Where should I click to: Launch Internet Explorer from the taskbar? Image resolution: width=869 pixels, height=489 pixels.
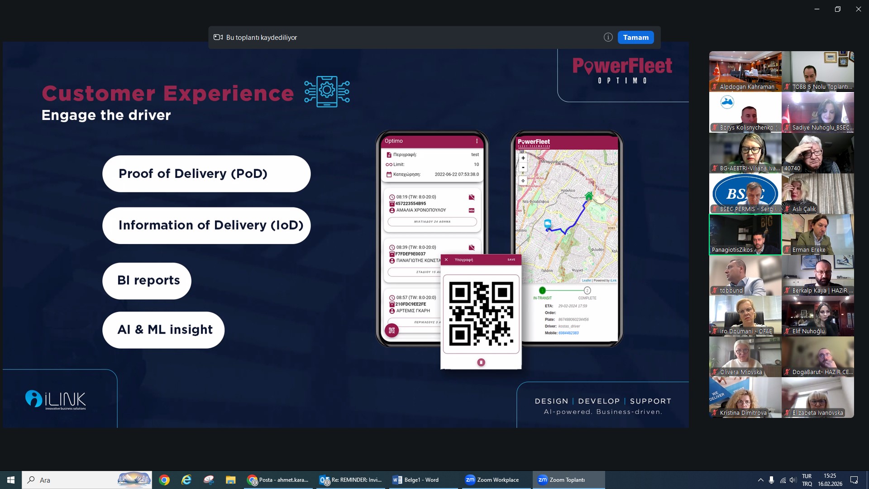(x=186, y=480)
